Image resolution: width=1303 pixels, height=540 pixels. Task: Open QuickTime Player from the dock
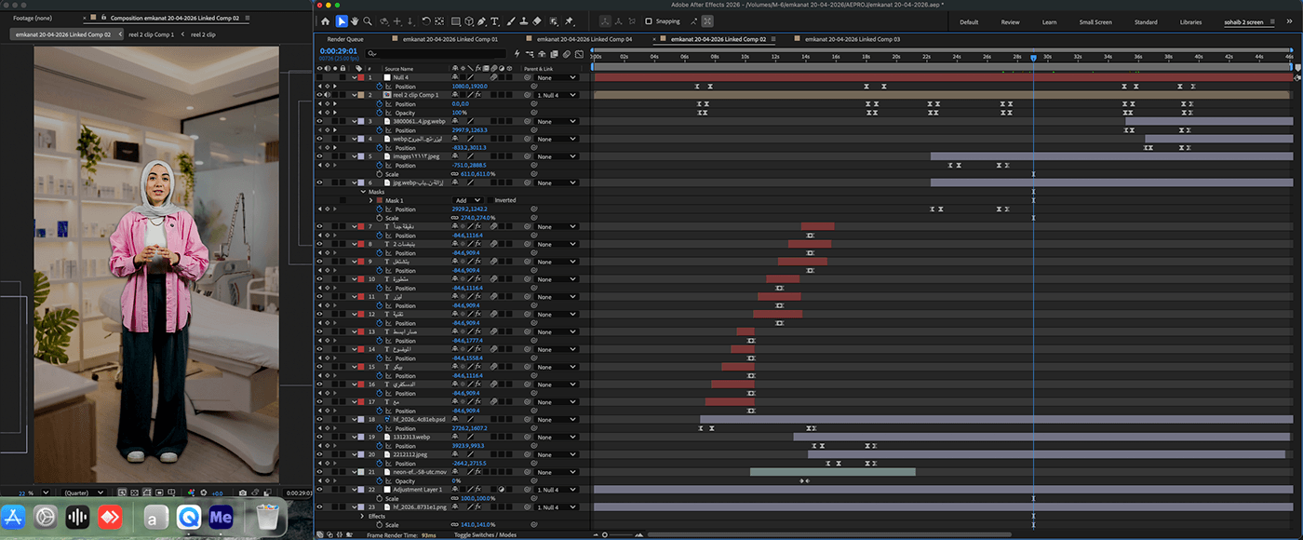click(189, 517)
